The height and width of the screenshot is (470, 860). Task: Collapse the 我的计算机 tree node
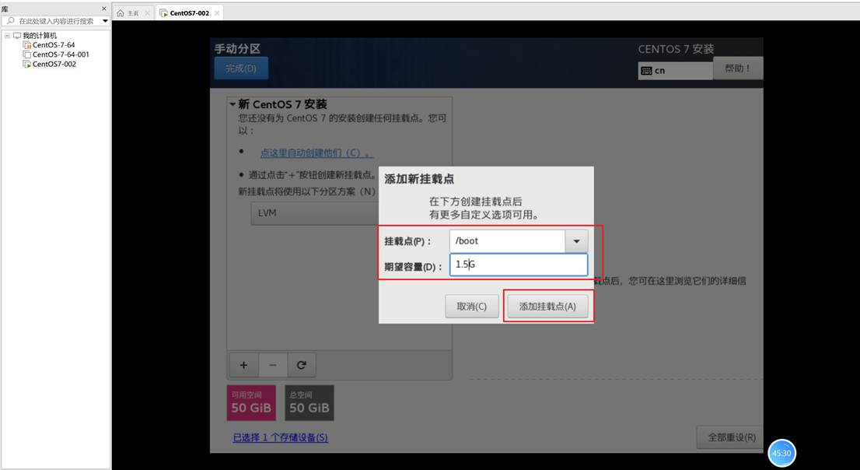tap(7, 35)
